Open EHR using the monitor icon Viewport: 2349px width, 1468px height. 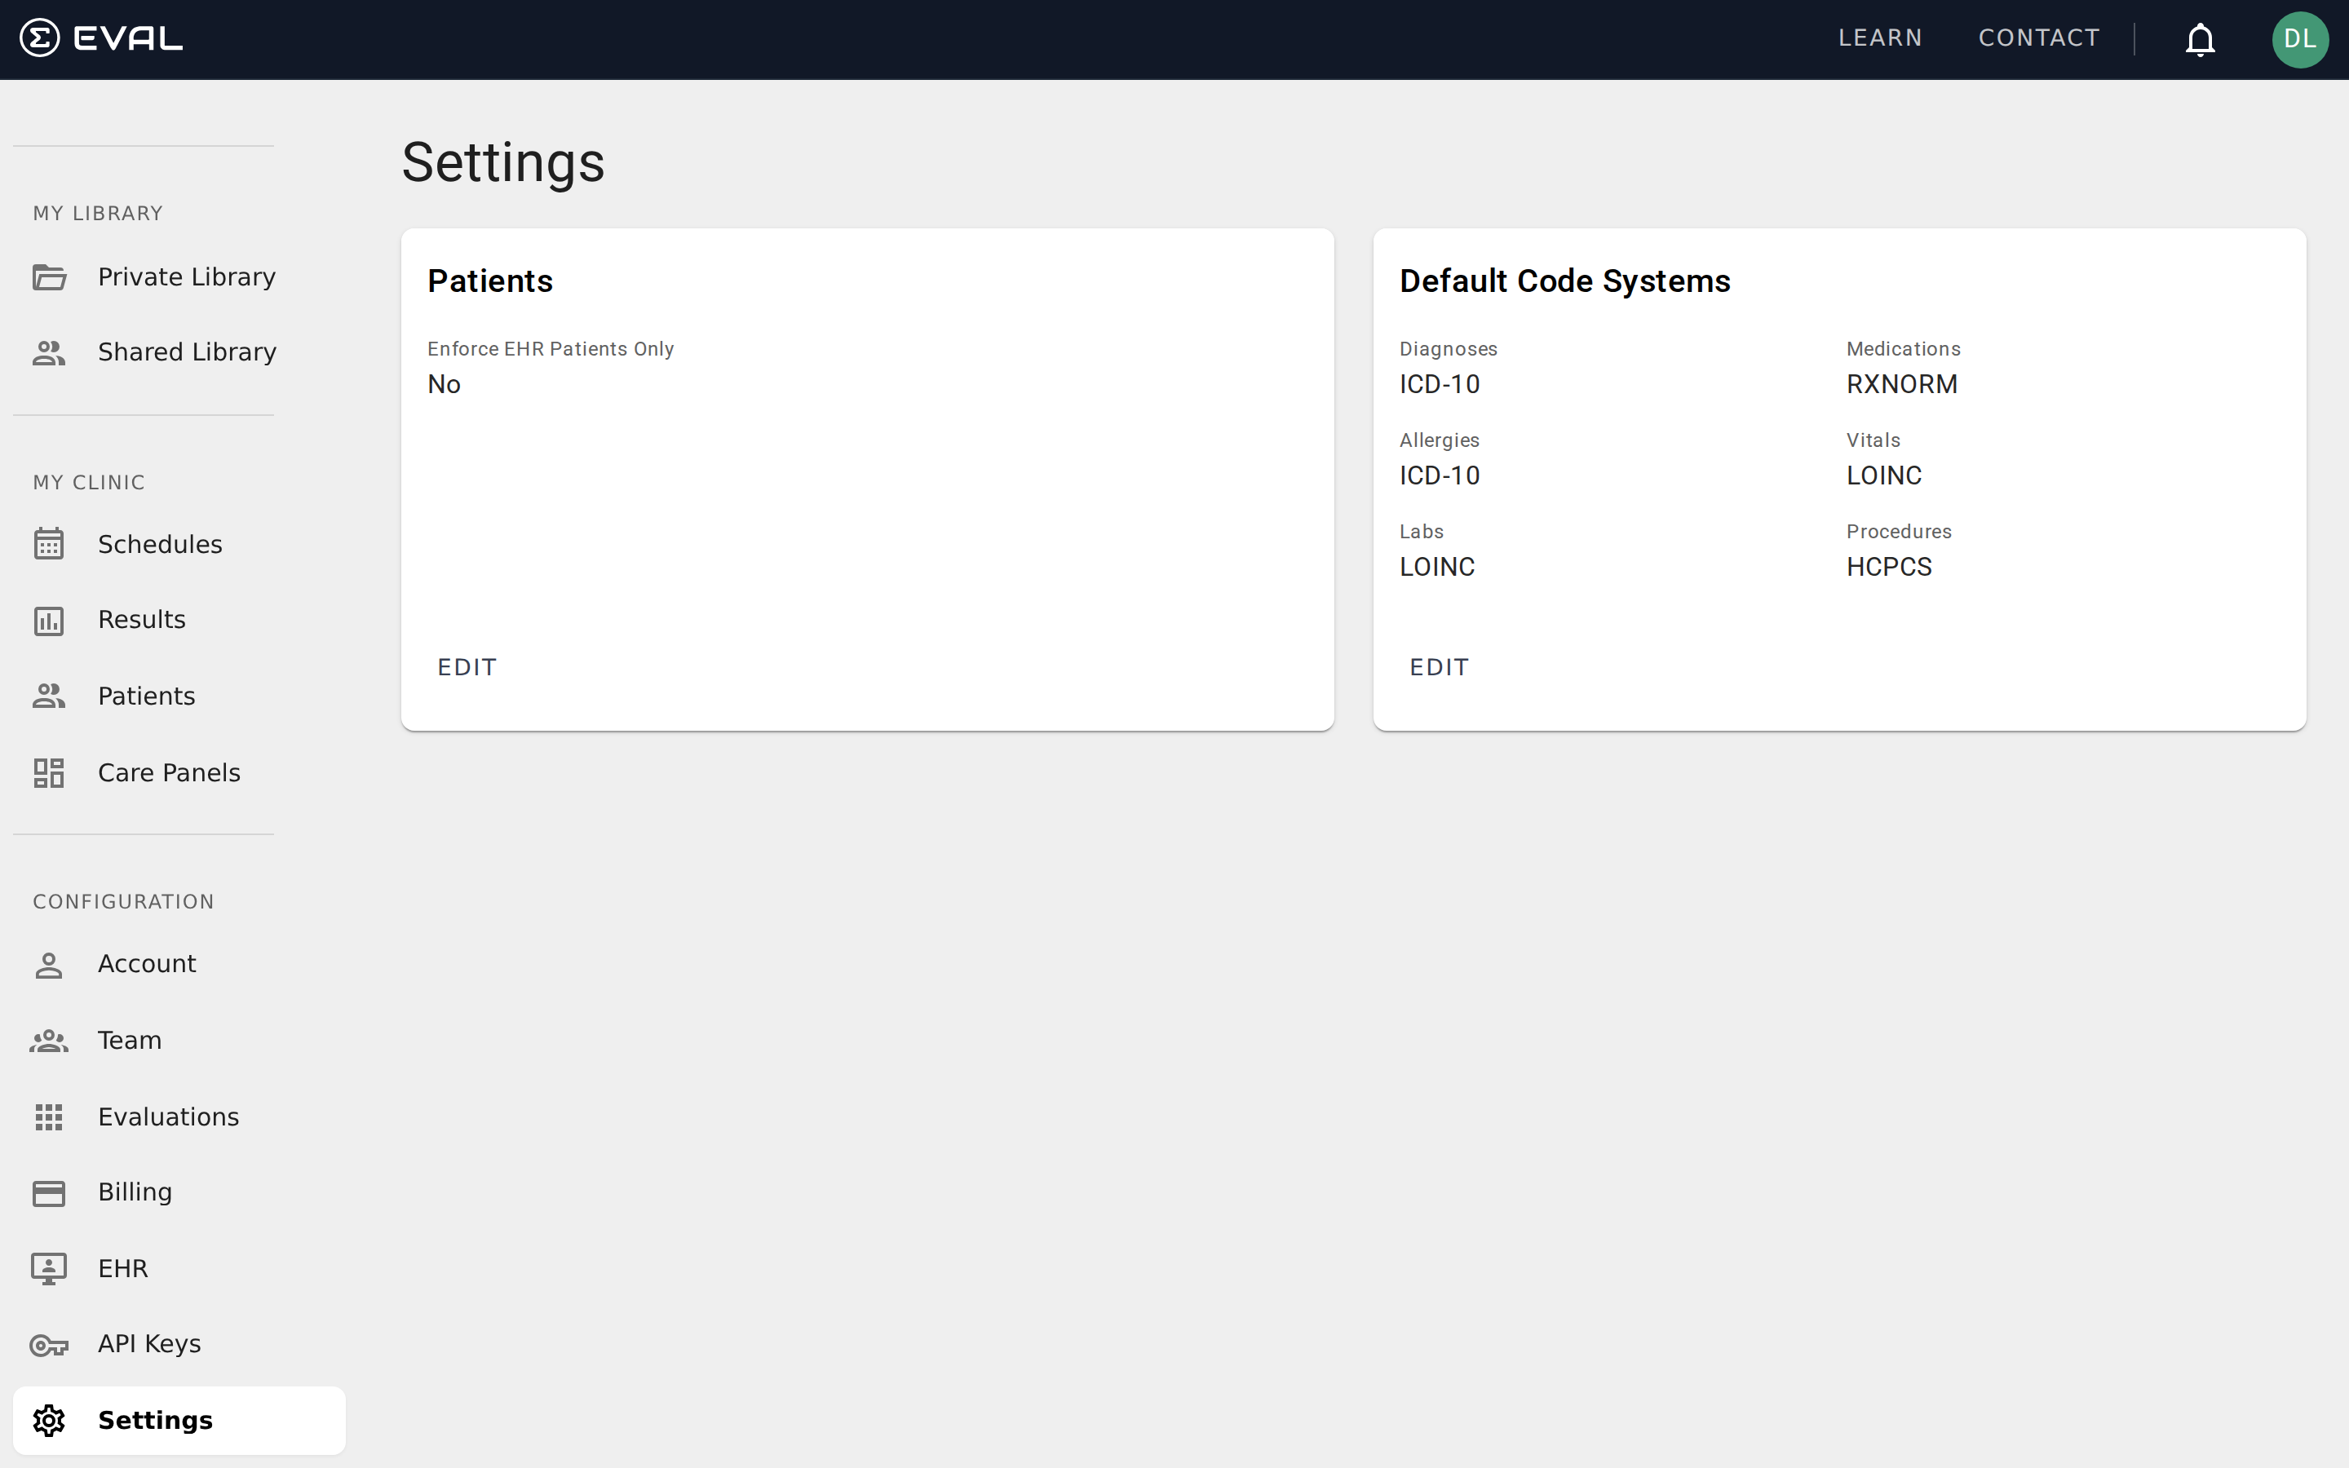click(50, 1268)
